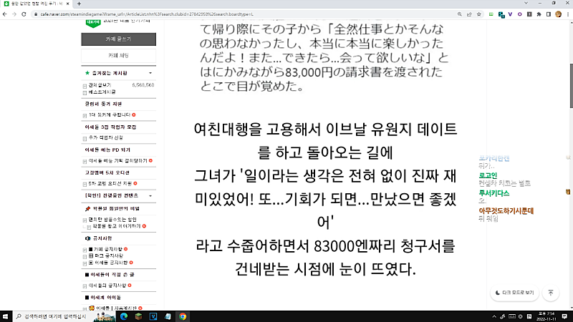Open 베스트게시글 board link
The width and height of the screenshot is (573, 322).
tap(102, 92)
